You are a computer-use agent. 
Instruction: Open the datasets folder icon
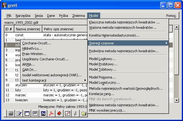coord(84,113)
